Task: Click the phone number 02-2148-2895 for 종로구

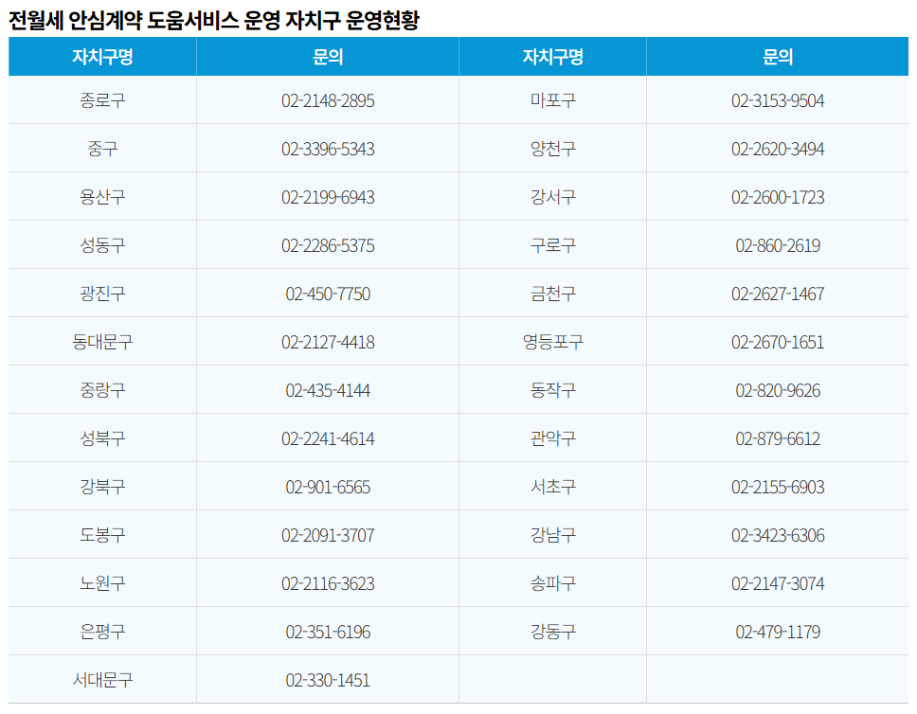Action: coord(326,100)
